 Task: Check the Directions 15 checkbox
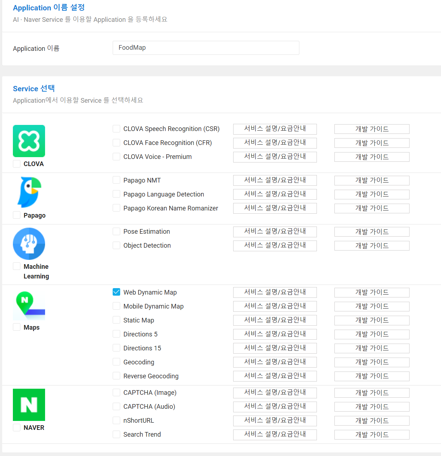pos(116,348)
